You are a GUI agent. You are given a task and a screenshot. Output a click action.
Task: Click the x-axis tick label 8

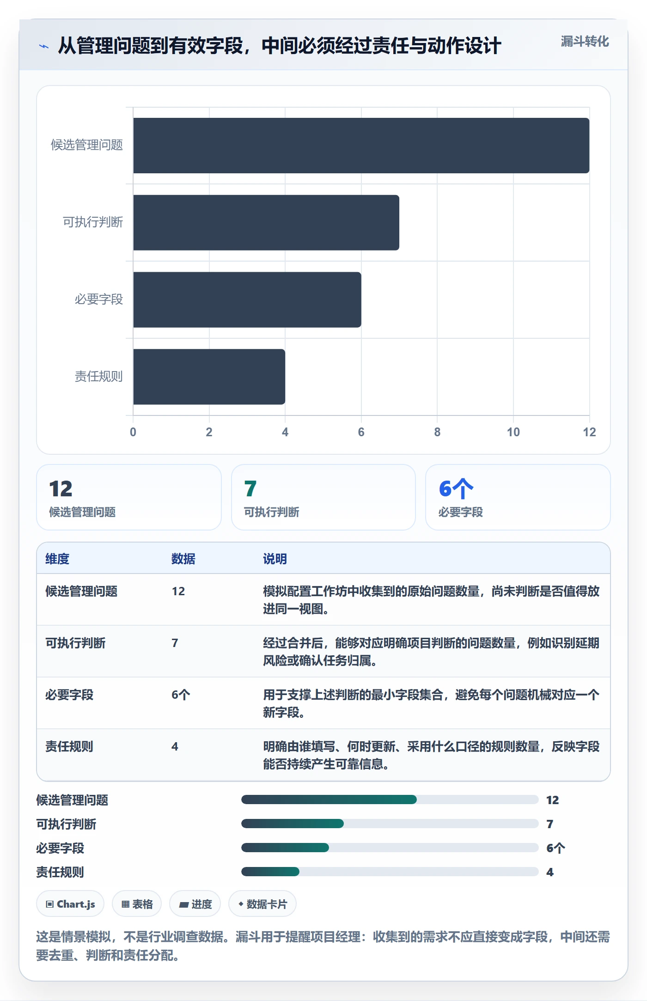pyautogui.click(x=437, y=432)
